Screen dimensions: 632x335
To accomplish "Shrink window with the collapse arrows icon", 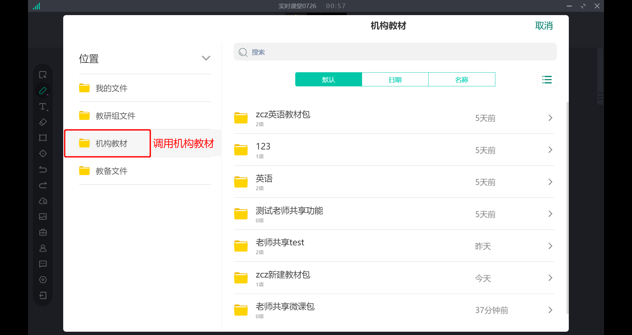I will (x=583, y=6).
